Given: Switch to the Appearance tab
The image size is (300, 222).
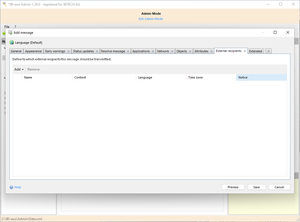Looking at the screenshot, I should 33,51.
